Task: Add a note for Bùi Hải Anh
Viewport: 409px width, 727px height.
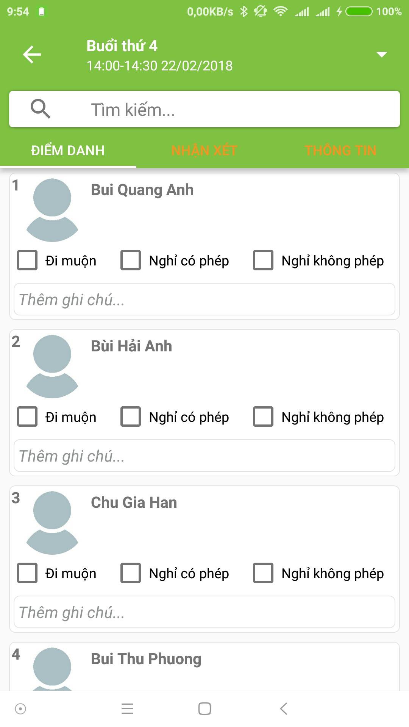Action: (204, 456)
